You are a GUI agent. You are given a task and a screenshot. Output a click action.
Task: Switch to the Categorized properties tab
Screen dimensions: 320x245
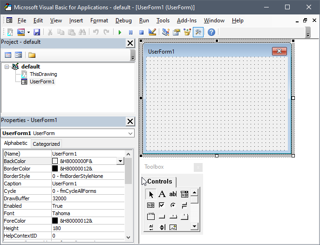pyautogui.click(x=46, y=144)
